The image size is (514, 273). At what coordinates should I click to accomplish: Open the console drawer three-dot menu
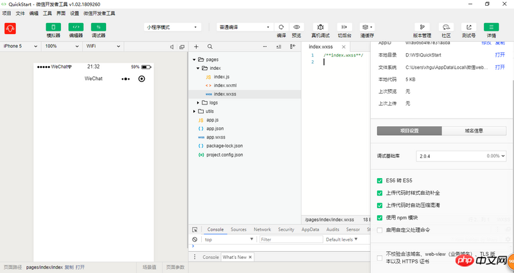coord(195,257)
